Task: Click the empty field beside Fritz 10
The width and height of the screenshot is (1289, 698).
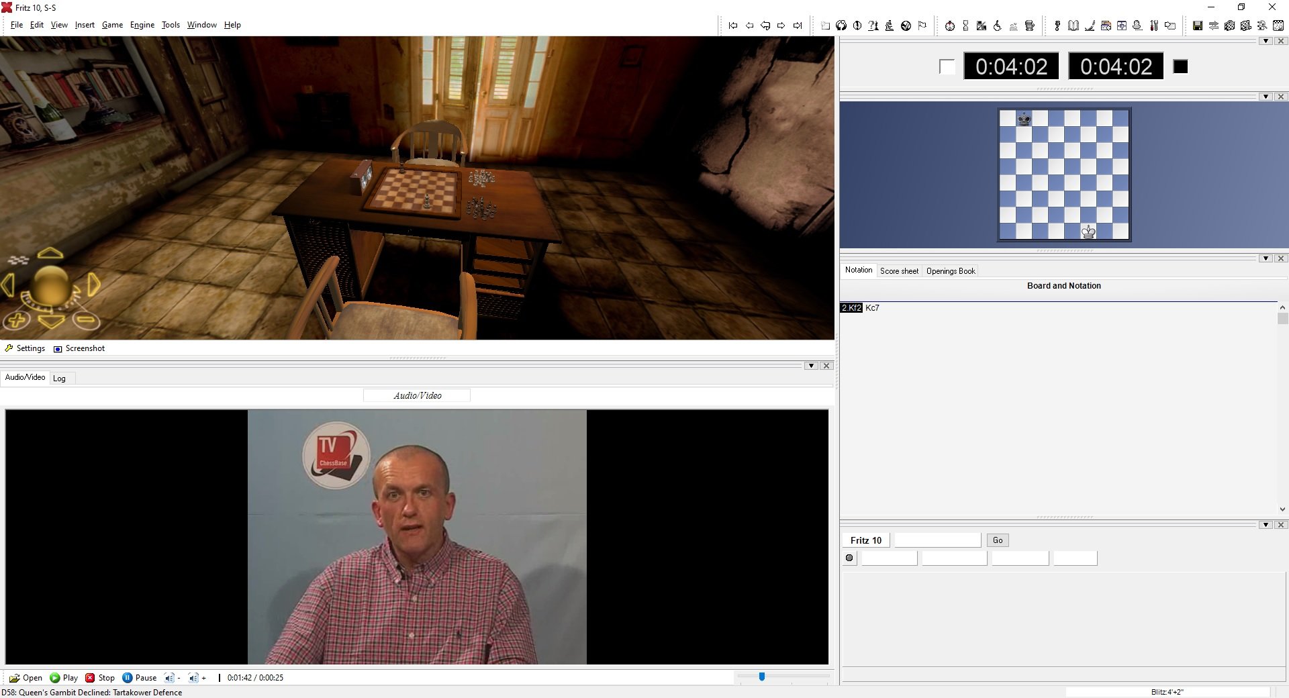Action: pyautogui.click(x=937, y=540)
